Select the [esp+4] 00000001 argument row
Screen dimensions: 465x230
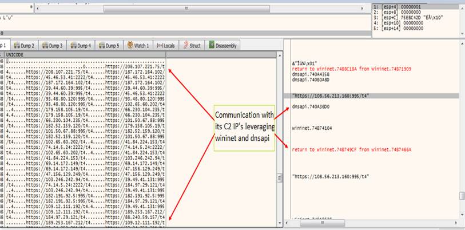pos(402,6)
